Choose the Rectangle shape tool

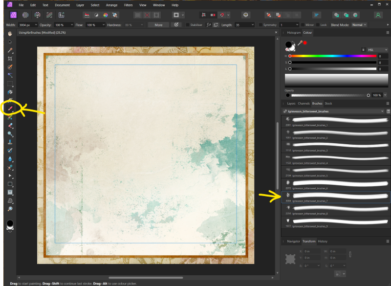click(x=10, y=184)
